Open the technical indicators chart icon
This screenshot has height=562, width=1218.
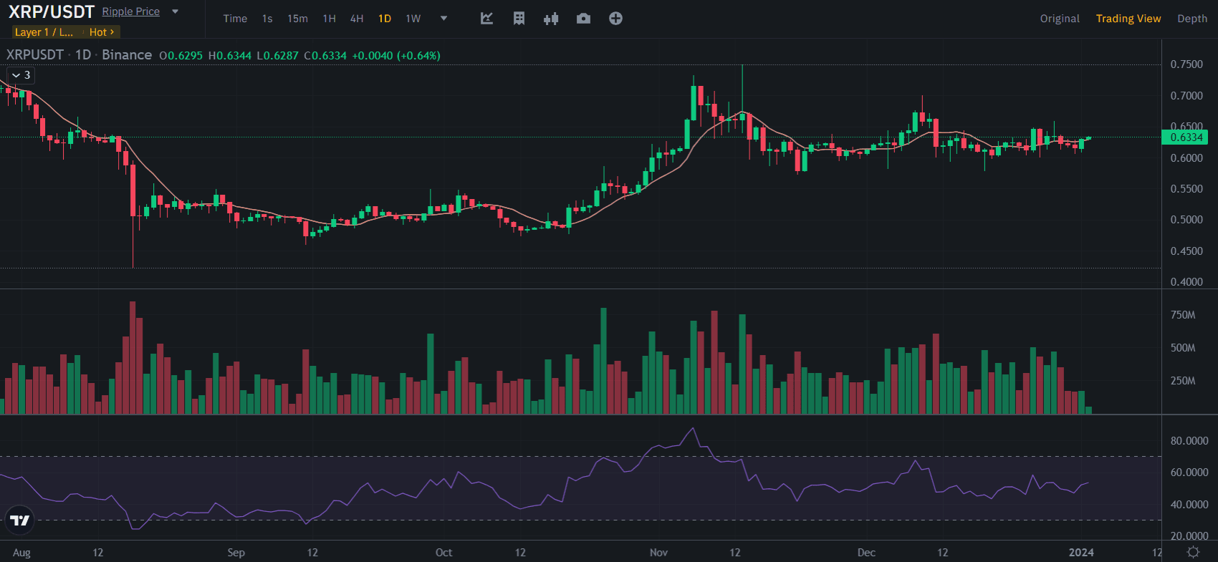(x=486, y=19)
